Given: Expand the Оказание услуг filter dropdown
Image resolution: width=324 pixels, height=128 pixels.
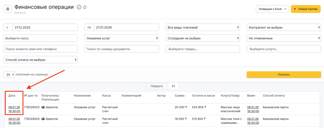Looking at the screenshot, I should point(122,38).
